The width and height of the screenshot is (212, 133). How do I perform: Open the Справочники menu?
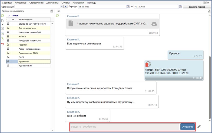tap(37, 2)
